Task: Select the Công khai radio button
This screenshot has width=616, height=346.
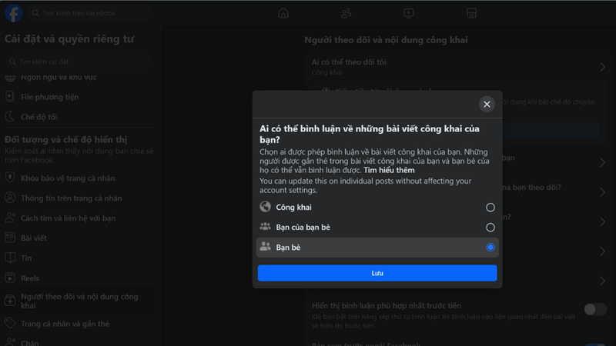Action: pyautogui.click(x=490, y=207)
